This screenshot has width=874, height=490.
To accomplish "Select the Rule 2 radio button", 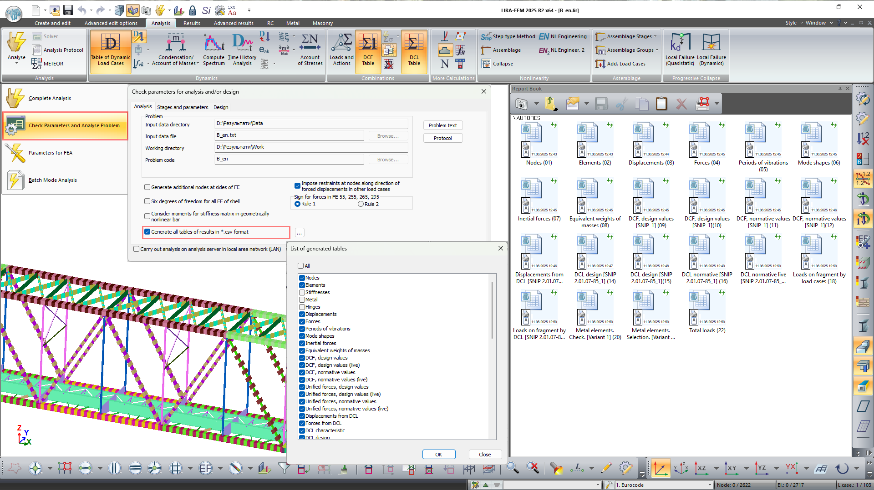I will [361, 204].
